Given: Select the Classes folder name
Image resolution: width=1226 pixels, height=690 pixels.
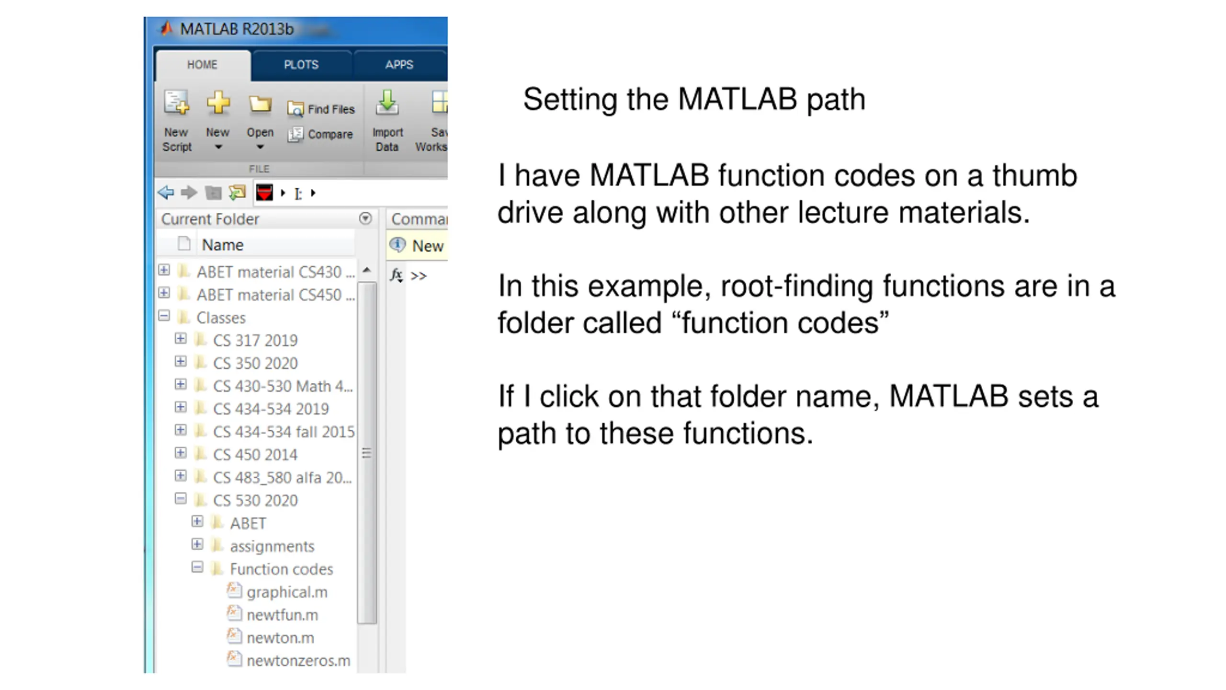Looking at the screenshot, I should tap(221, 318).
